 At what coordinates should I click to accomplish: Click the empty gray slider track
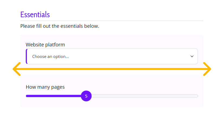coord(145,96)
